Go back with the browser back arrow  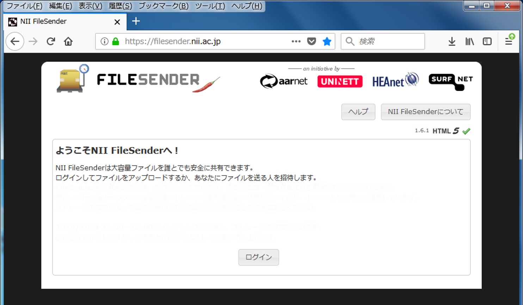[x=15, y=42]
